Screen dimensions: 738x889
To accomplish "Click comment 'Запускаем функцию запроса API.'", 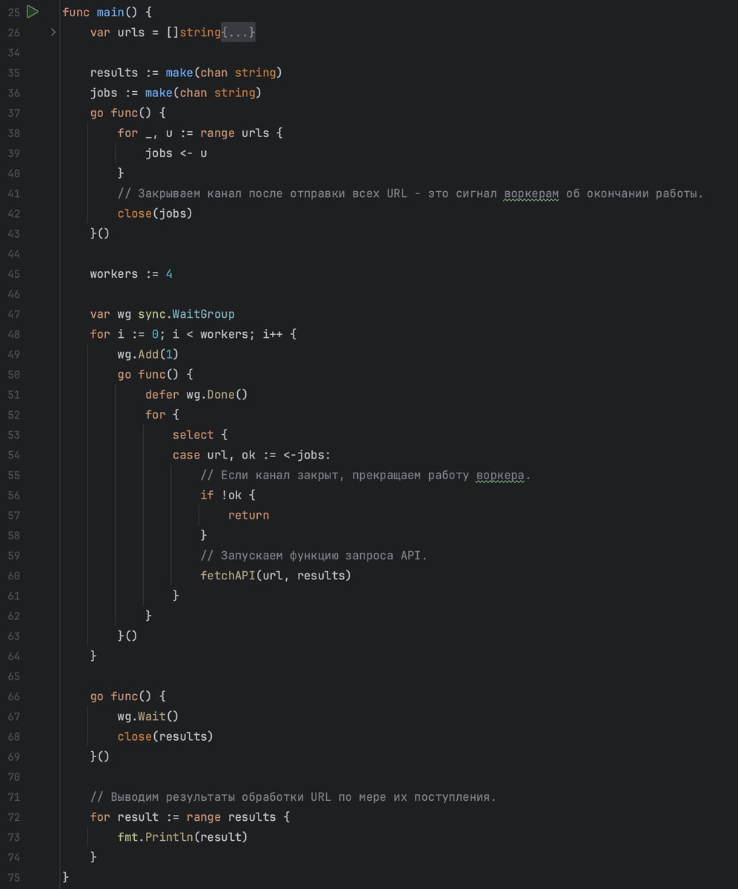I will [x=324, y=556].
